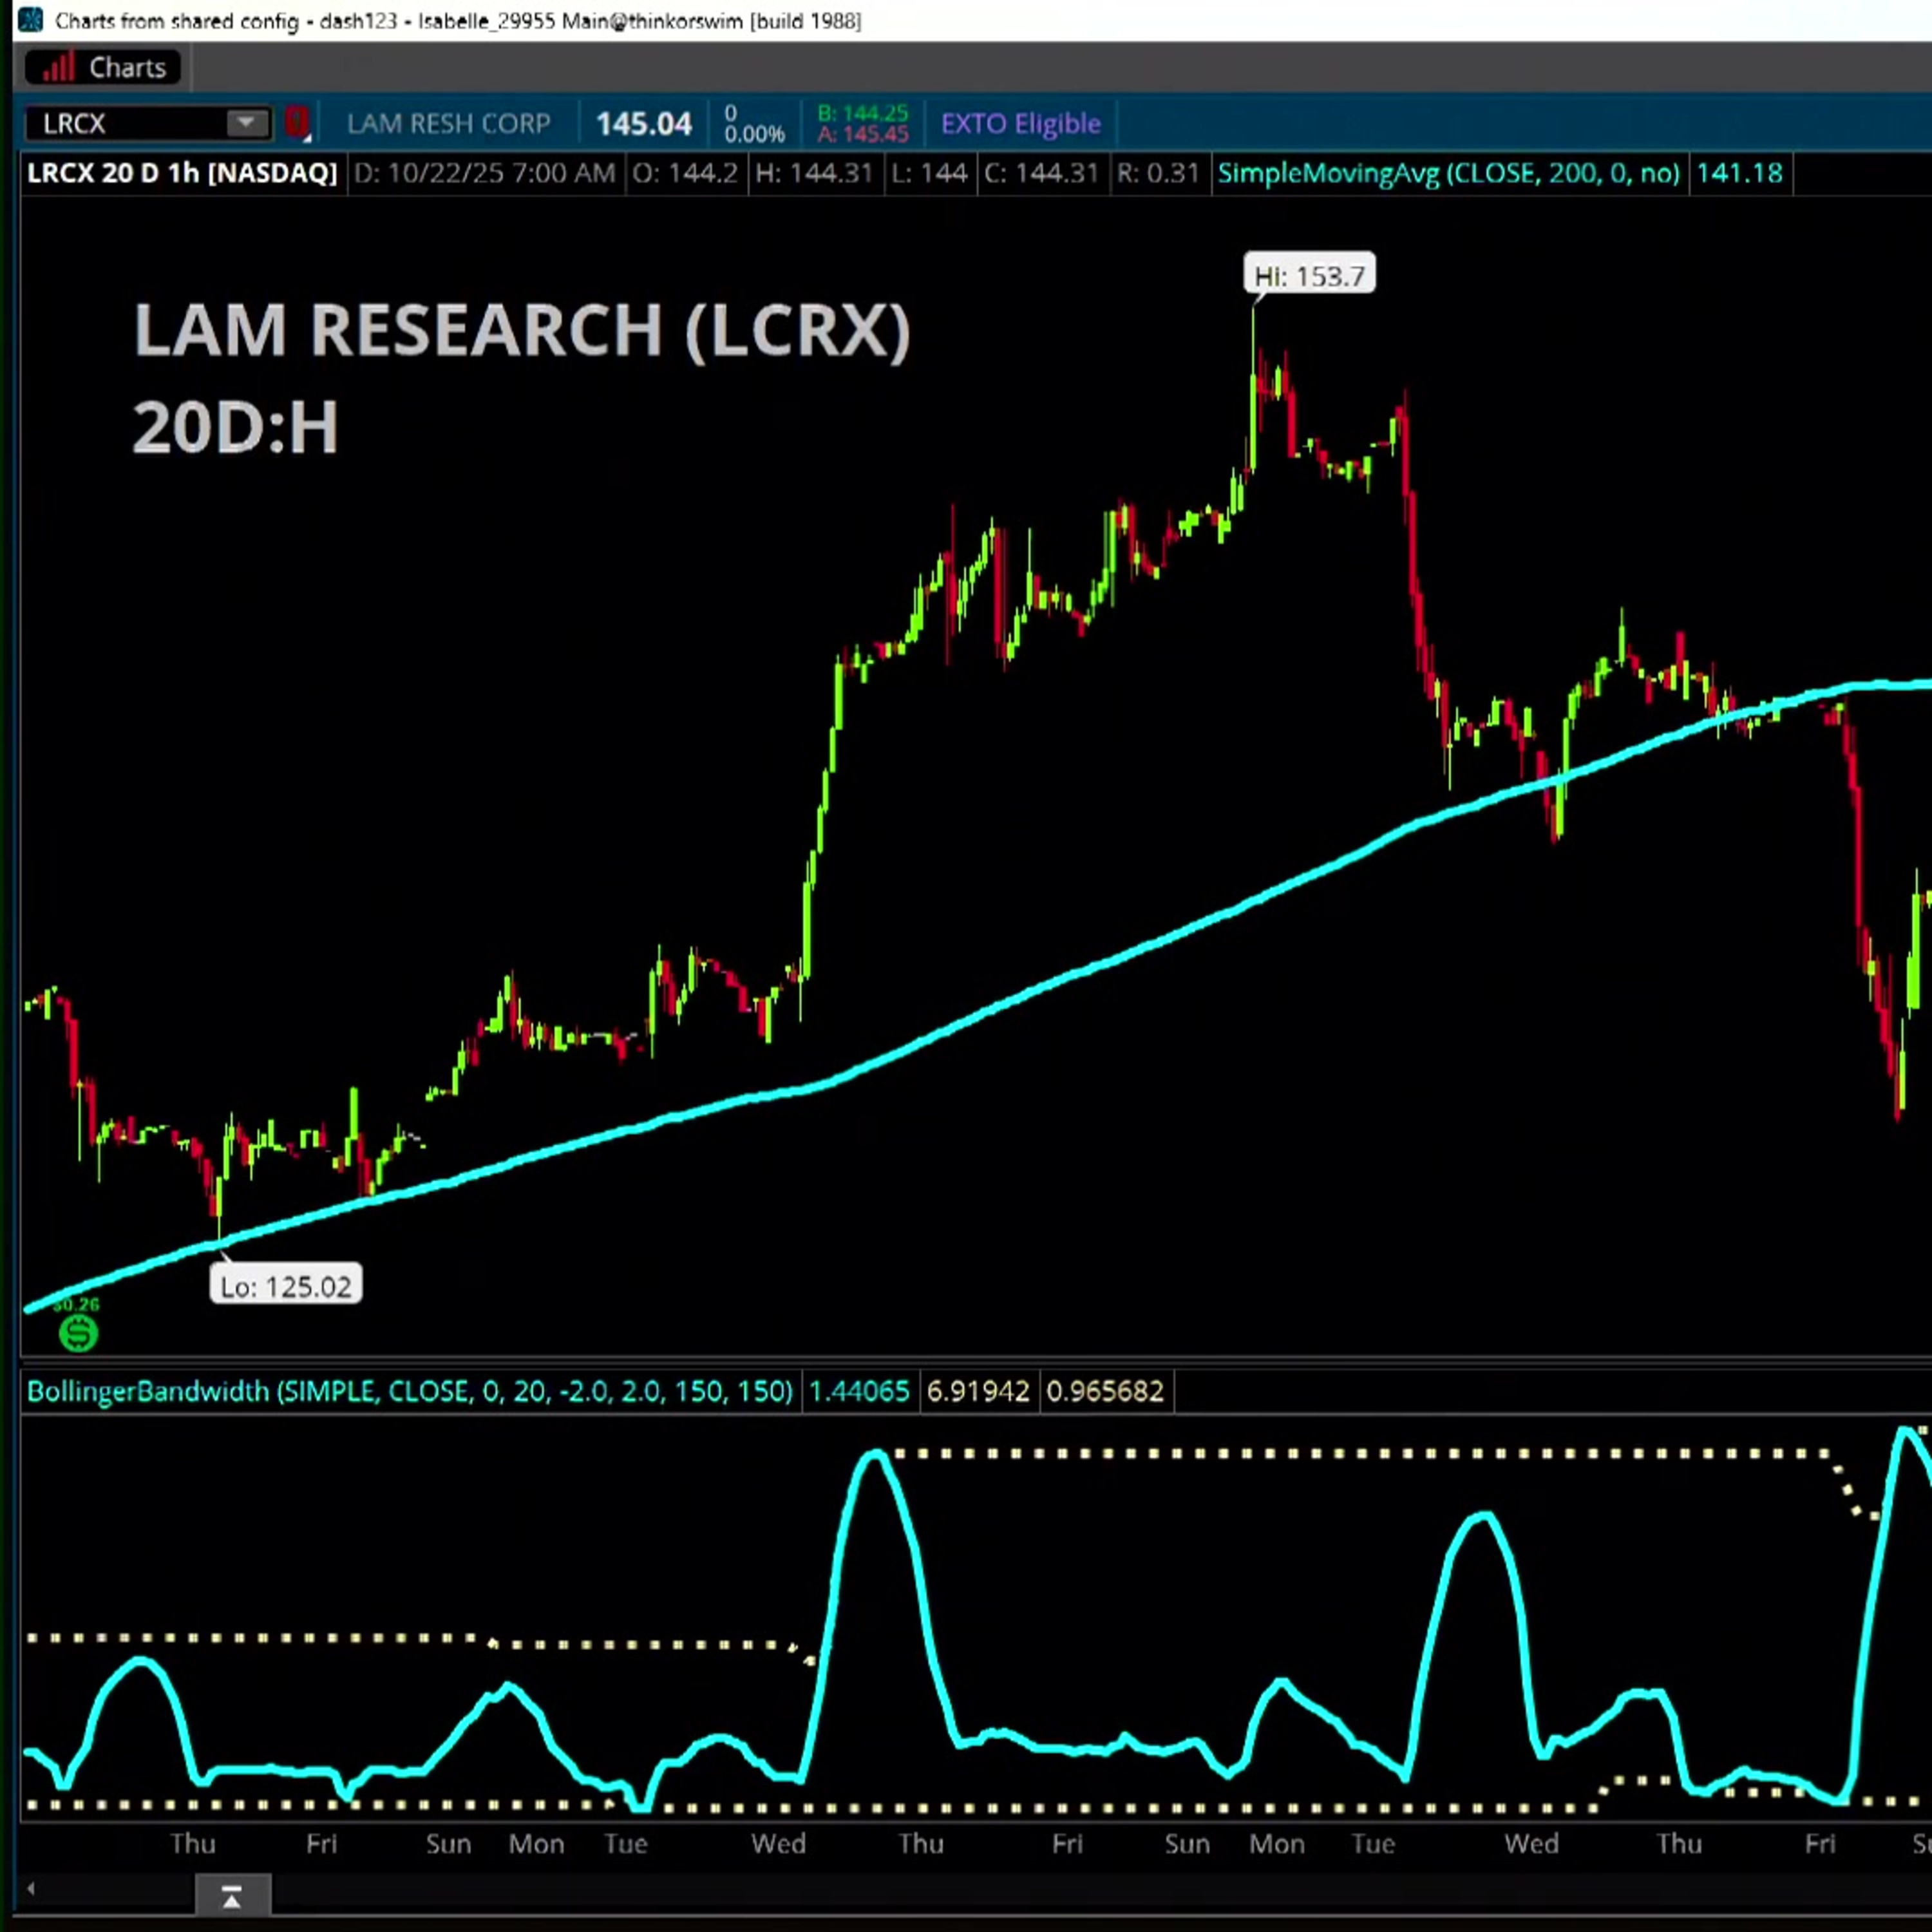Expand the symbol selector dropdown arrow
The height and width of the screenshot is (1932, 1932).
(x=245, y=123)
